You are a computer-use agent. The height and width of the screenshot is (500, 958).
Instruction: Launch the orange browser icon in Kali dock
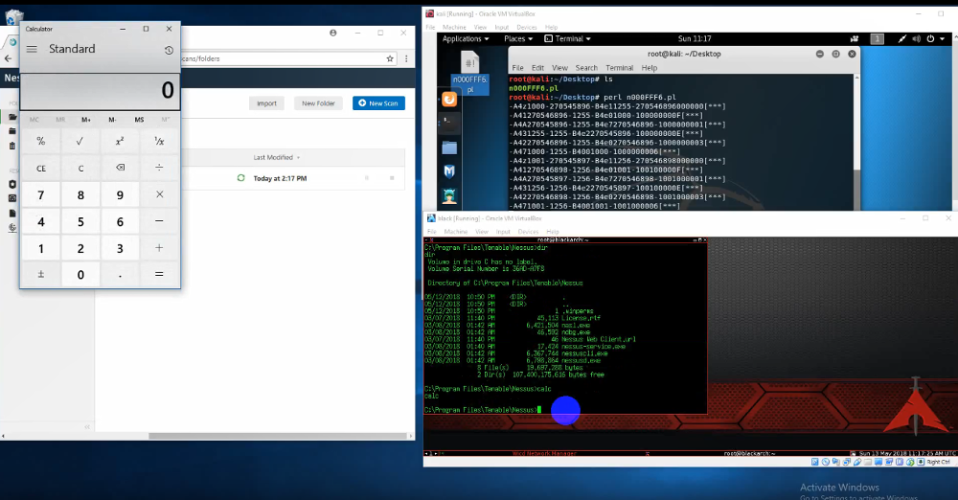(449, 100)
